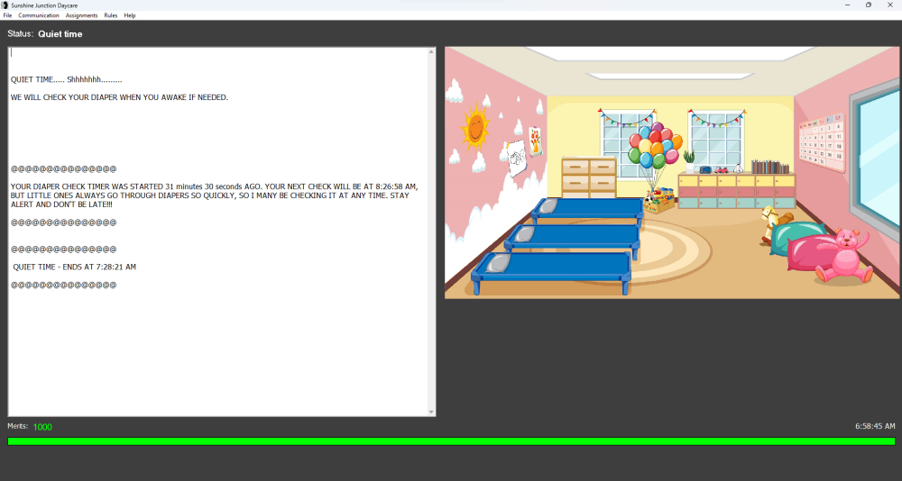Image resolution: width=902 pixels, height=481 pixels.
Task: Open the Communication menu
Action: (x=39, y=15)
